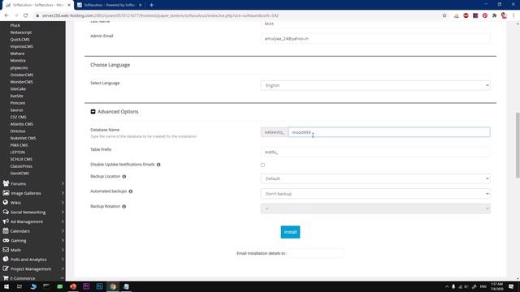Image resolution: width=520 pixels, height=292 pixels.
Task: Open the Project Management category
Action: [31, 268]
